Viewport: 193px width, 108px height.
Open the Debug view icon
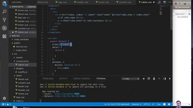click(4, 28)
